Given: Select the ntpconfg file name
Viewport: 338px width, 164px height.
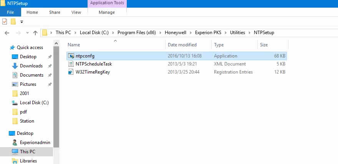Looking at the screenshot, I should pyautogui.click(x=85, y=56).
